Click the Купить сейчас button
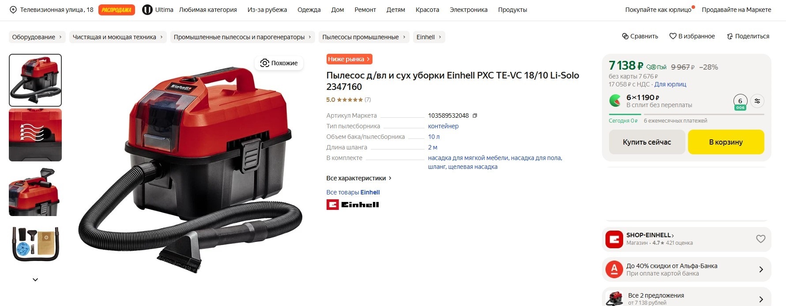Viewport: 786px width, 306px height. point(647,142)
